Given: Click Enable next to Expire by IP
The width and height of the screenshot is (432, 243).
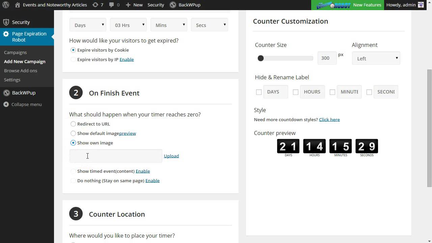Looking at the screenshot, I should (127, 59).
